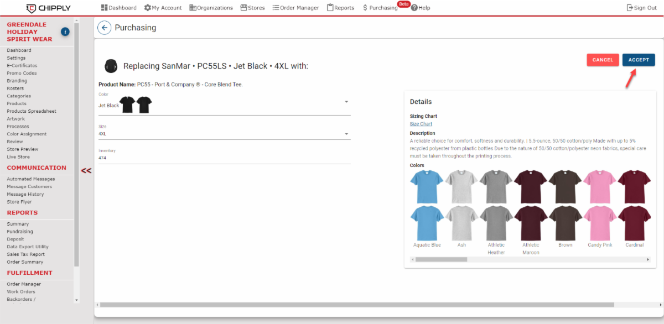This screenshot has width=664, height=324.
Task: Open Order Manager under Fulfillment
Action: (x=24, y=284)
